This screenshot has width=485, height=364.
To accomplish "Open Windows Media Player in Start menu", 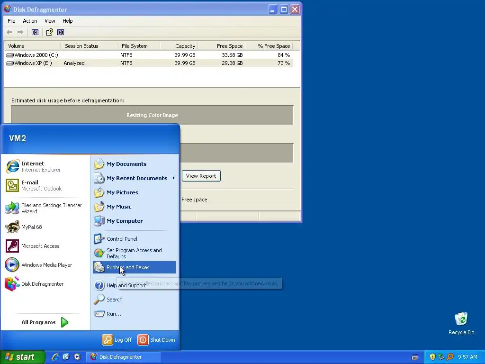I will pyautogui.click(x=45, y=265).
